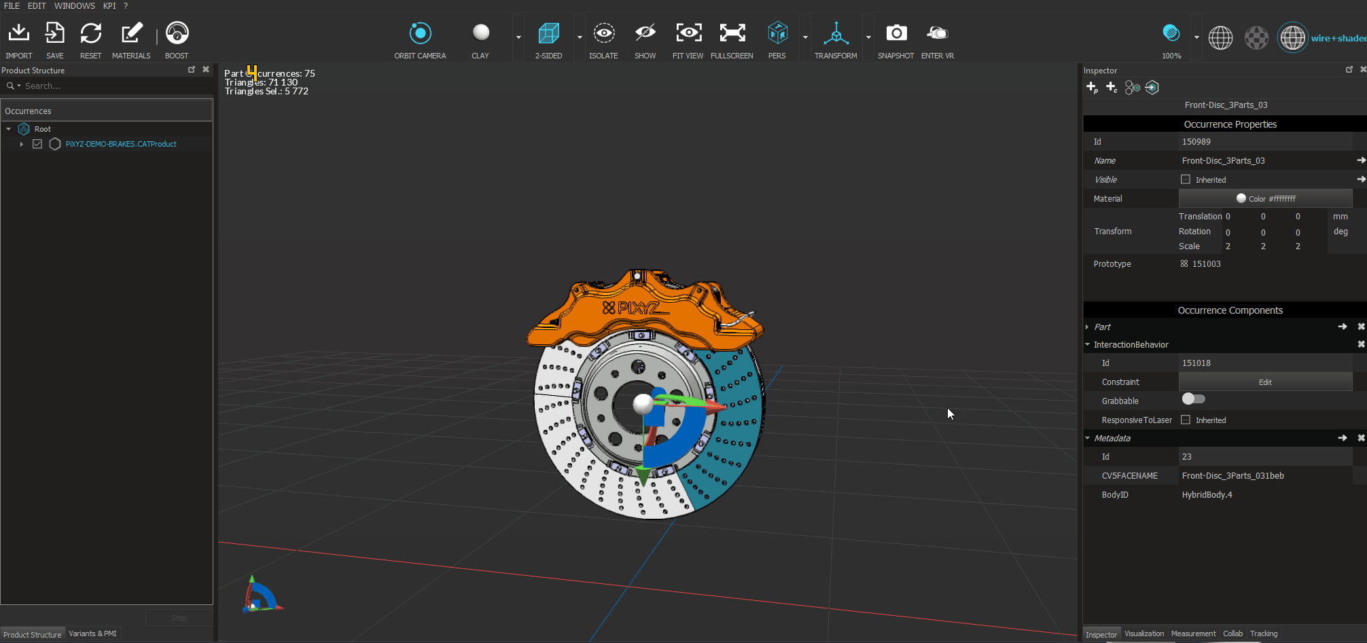Select the wire+shaded display mode icon
This screenshot has height=643, width=1367.
(1292, 37)
